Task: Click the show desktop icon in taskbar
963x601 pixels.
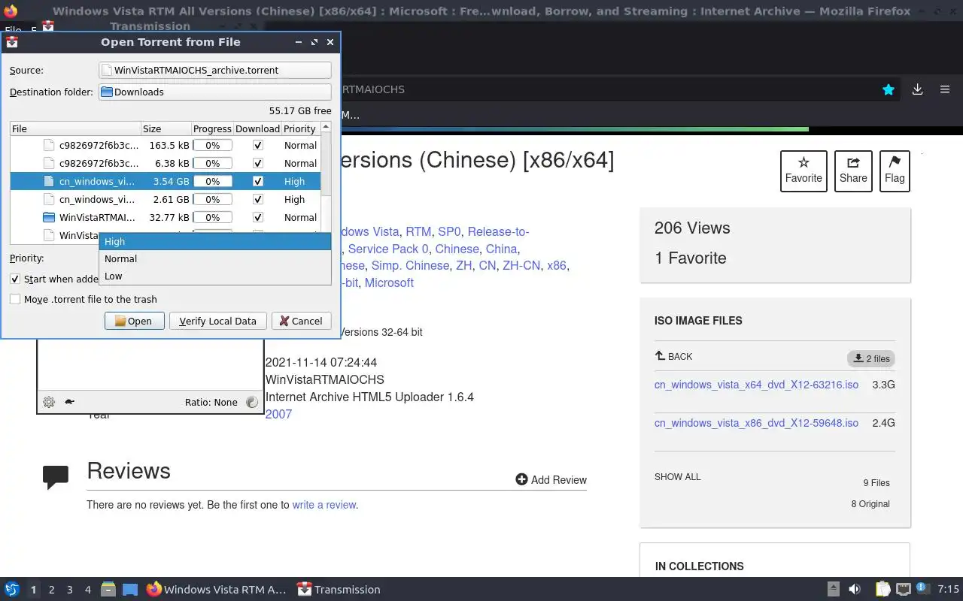Action: [x=129, y=590]
